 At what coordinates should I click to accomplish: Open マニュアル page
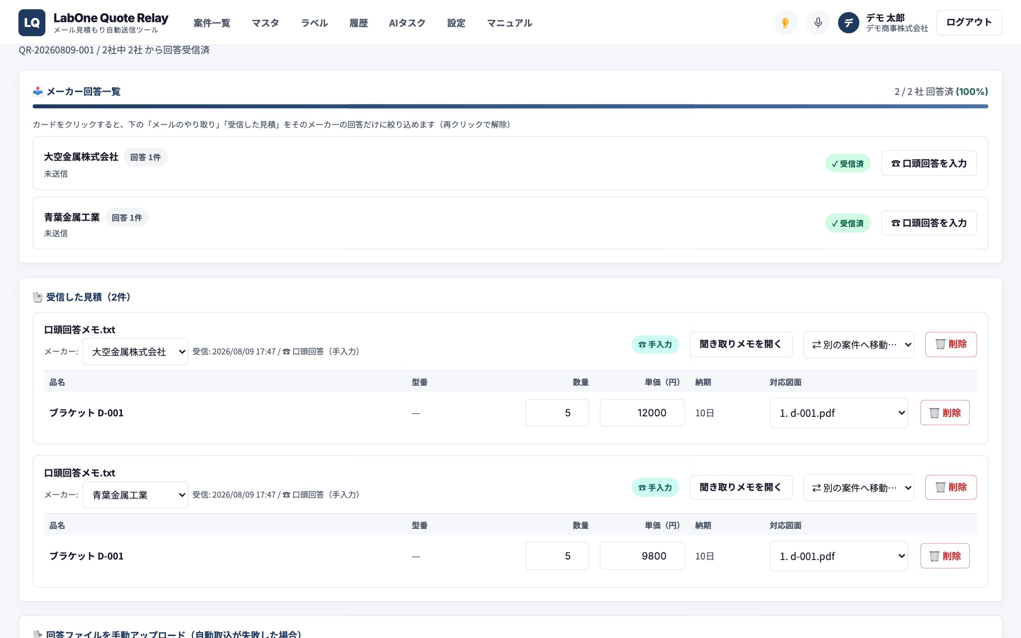tap(510, 23)
